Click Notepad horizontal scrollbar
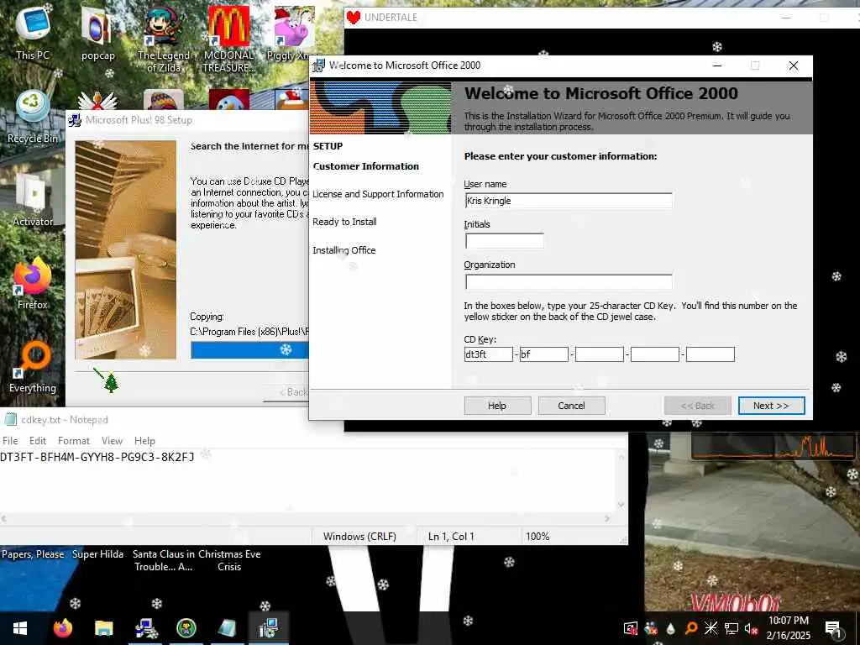This screenshot has width=860, height=645. [x=307, y=518]
